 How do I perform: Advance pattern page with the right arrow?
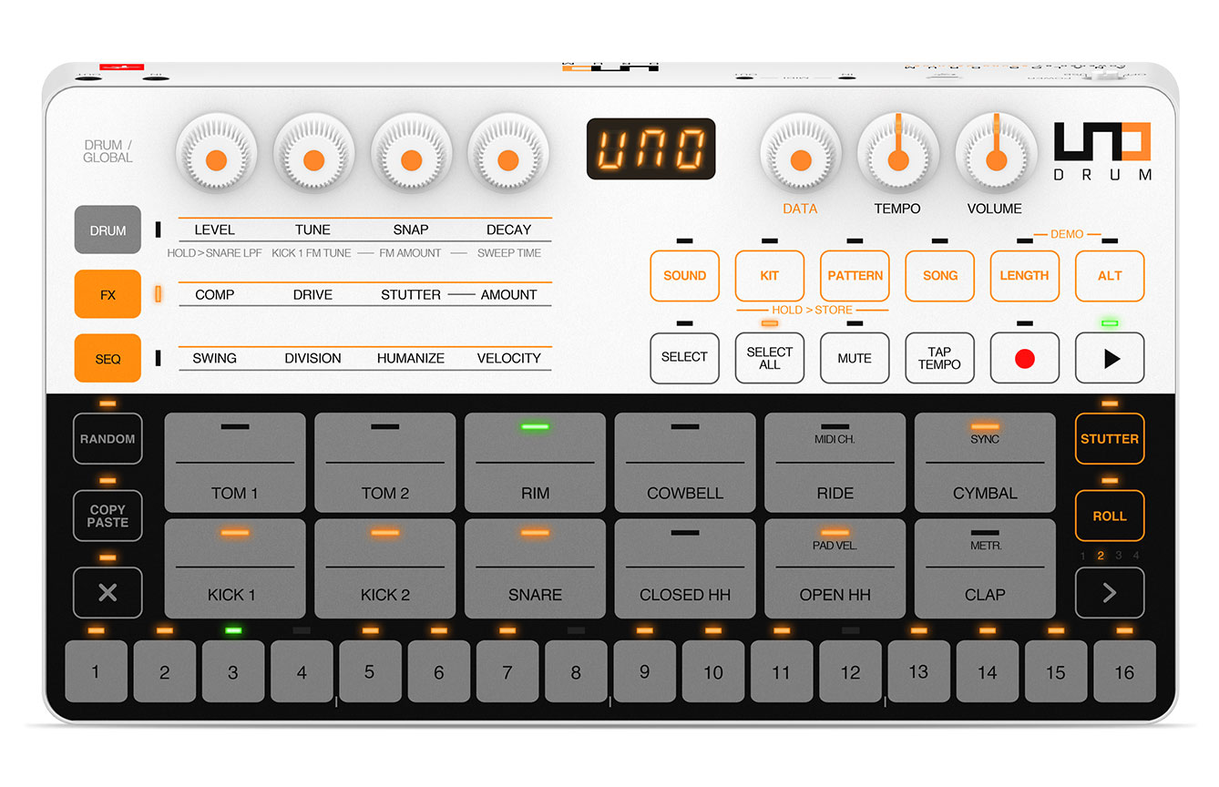coord(1109,592)
